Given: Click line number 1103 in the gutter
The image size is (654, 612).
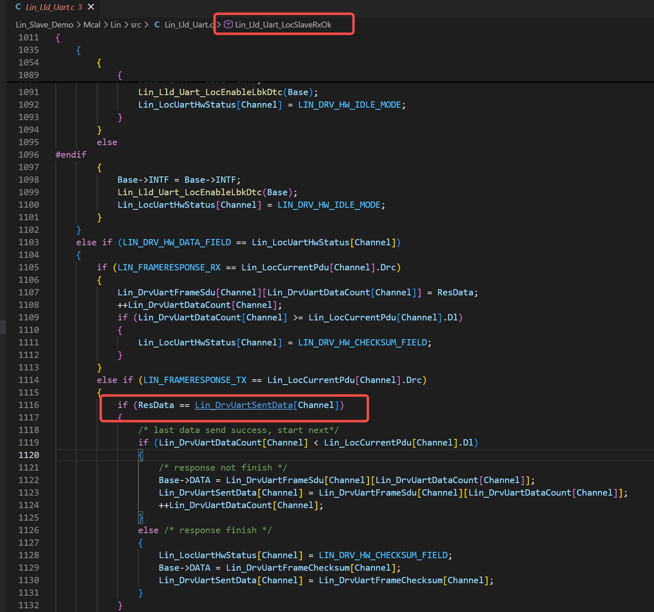Looking at the screenshot, I should pos(28,242).
